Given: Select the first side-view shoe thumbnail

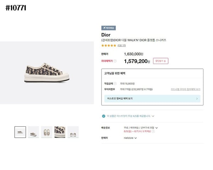Looking at the screenshot, I should pos(20,132).
